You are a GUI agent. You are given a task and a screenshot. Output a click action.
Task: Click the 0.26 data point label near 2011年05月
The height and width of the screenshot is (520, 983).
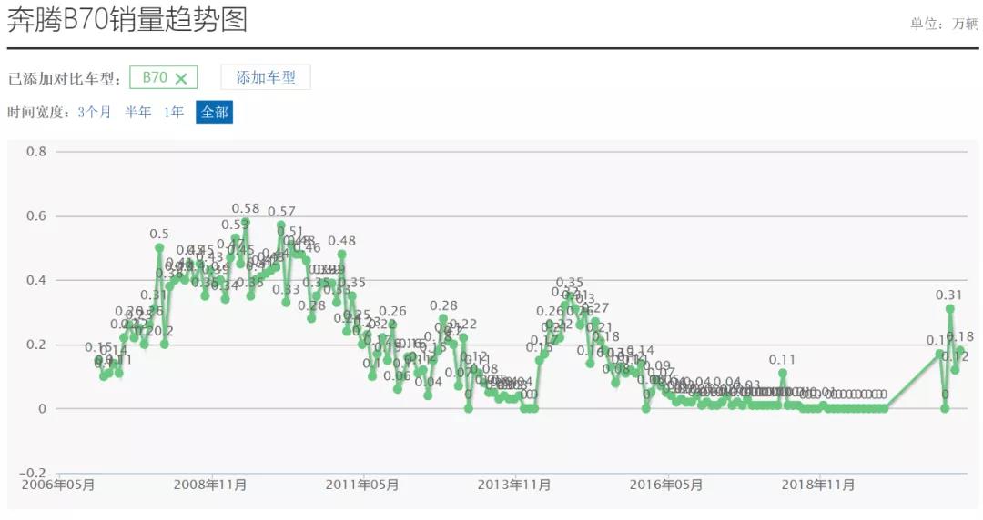(x=392, y=312)
